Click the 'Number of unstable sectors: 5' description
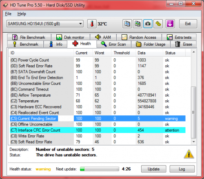Image resolution: width=204 pixels, height=179 pixels. 65,150
